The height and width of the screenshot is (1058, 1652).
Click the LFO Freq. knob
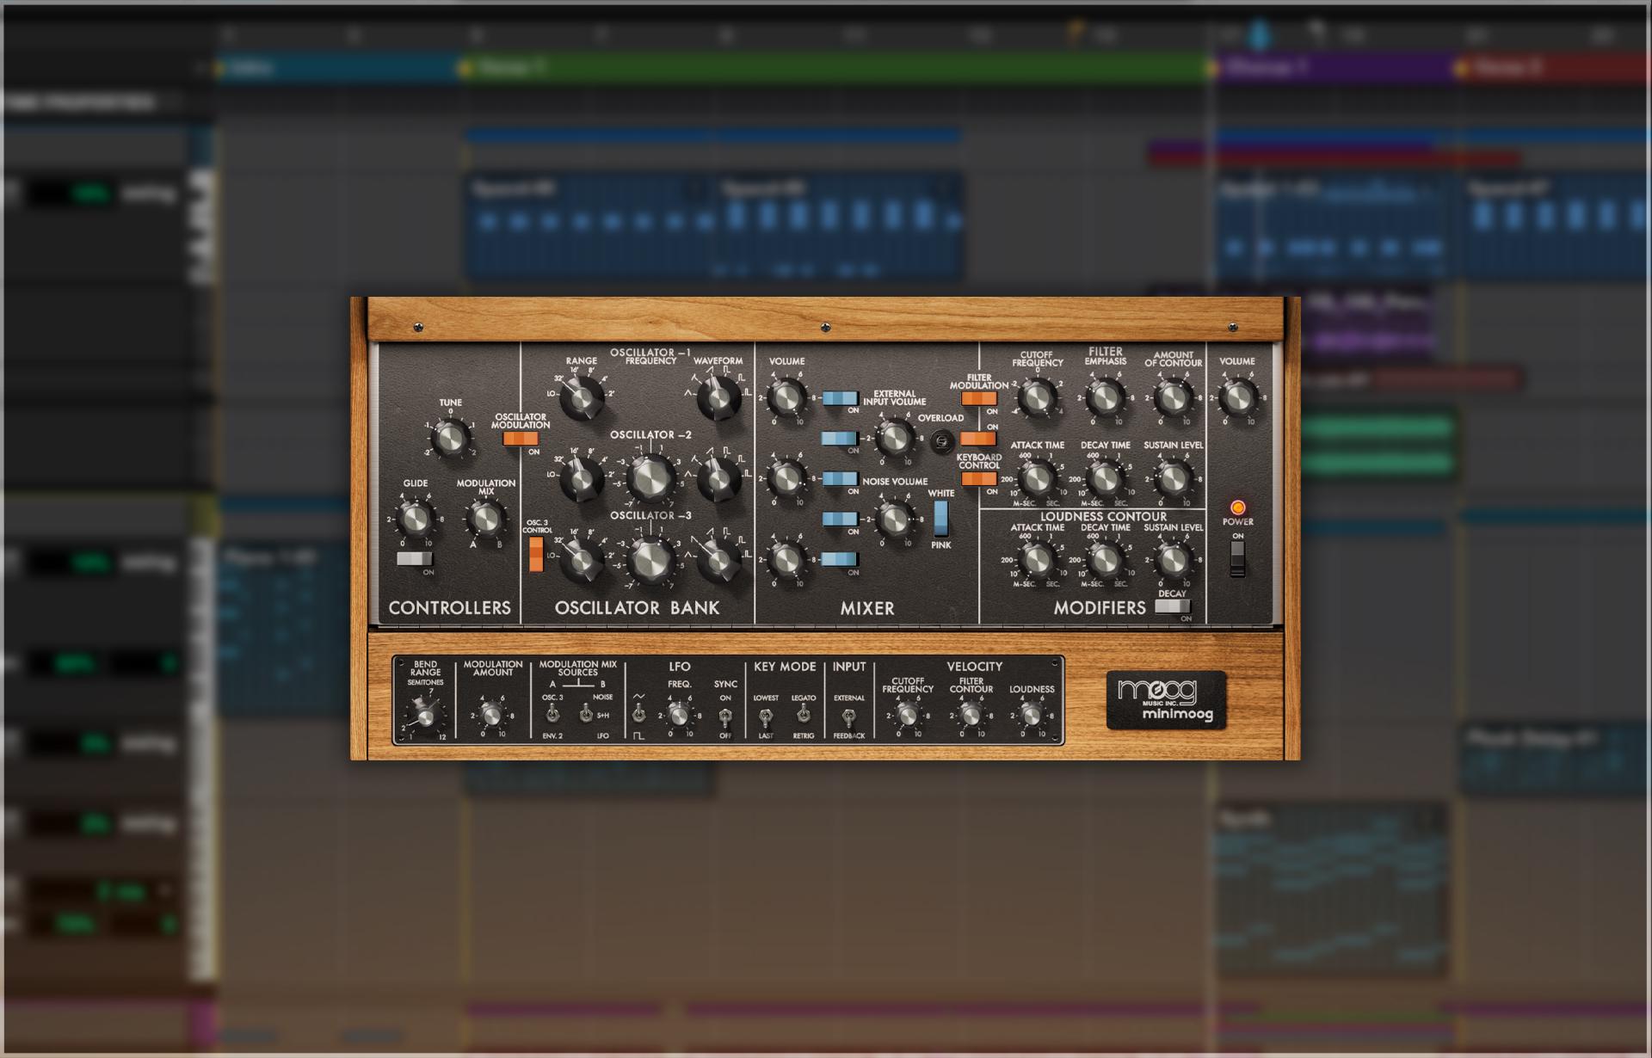point(678,715)
